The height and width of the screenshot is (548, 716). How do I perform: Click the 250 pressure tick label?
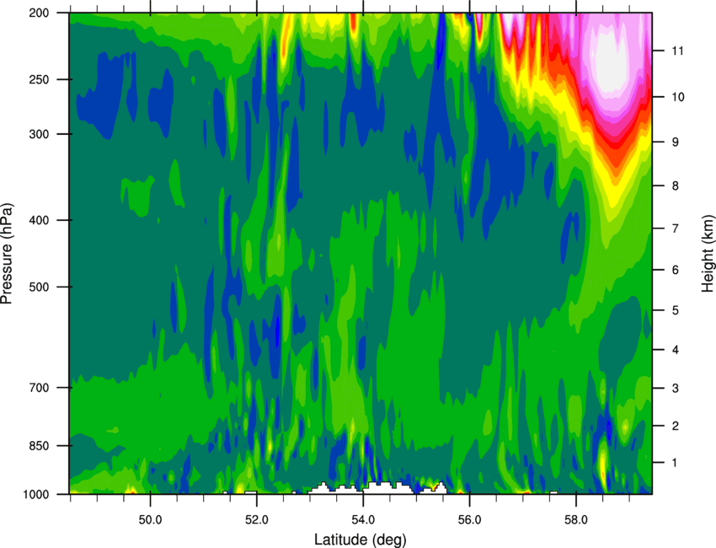tap(39, 79)
